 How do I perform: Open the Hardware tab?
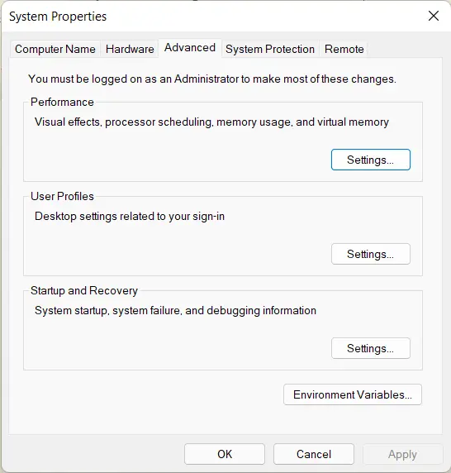[130, 49]
